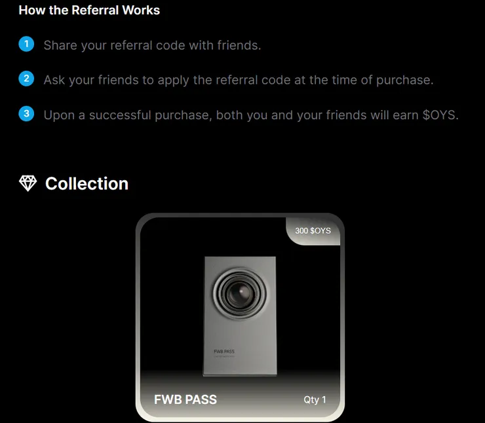The height and width of the screenshot is (423, 485).
Task: Click the diamond icon beside Collection
Action: pyautogui.click(x=28, y=183)
